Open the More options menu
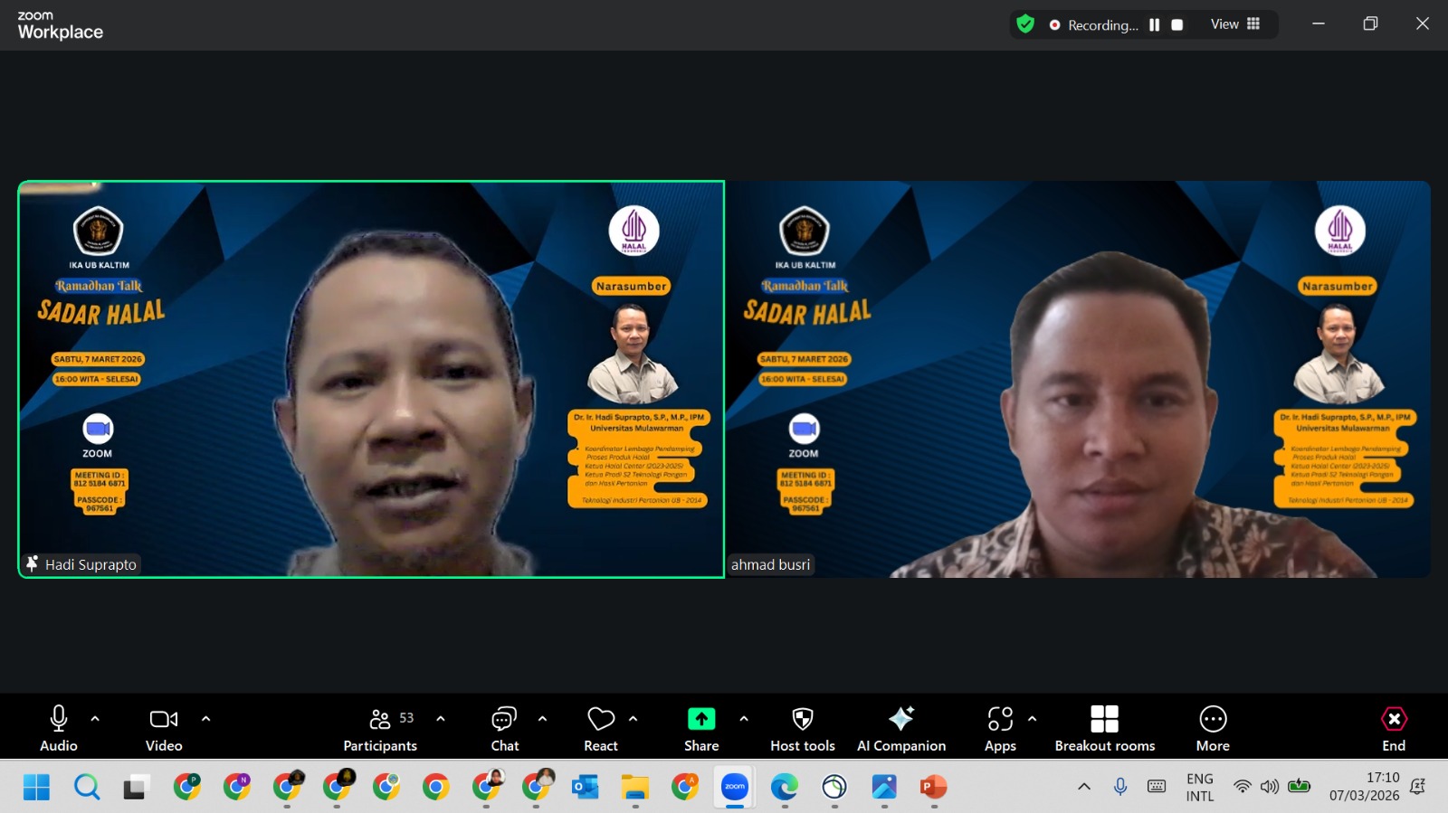Viewport: 1448px width, 813px height. [1213, 728]
